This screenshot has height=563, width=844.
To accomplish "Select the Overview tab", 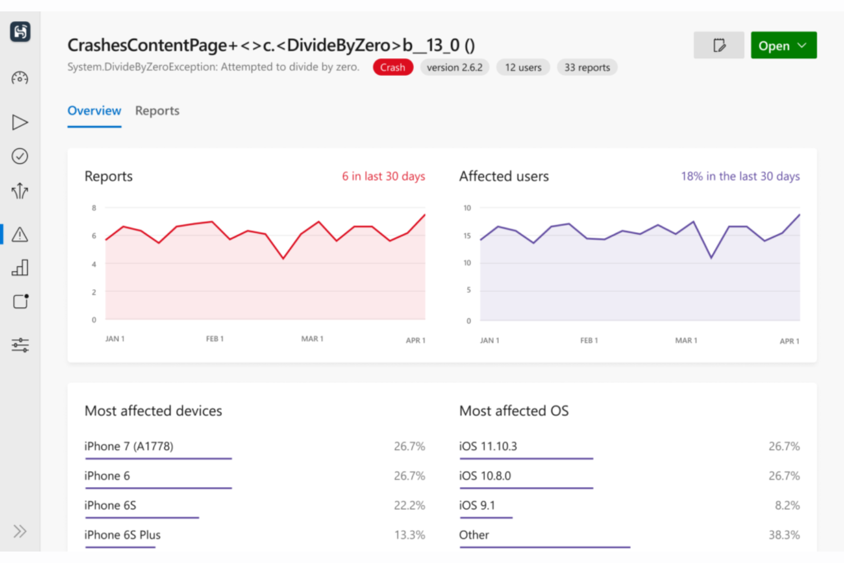I will (94, 111).
